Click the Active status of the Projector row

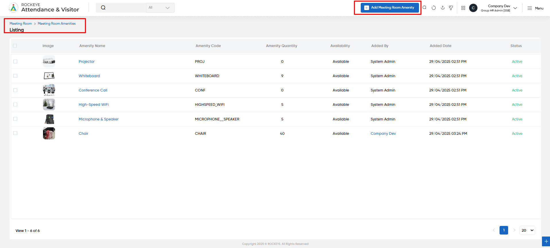pyautogui.click(x=517, y=61)
